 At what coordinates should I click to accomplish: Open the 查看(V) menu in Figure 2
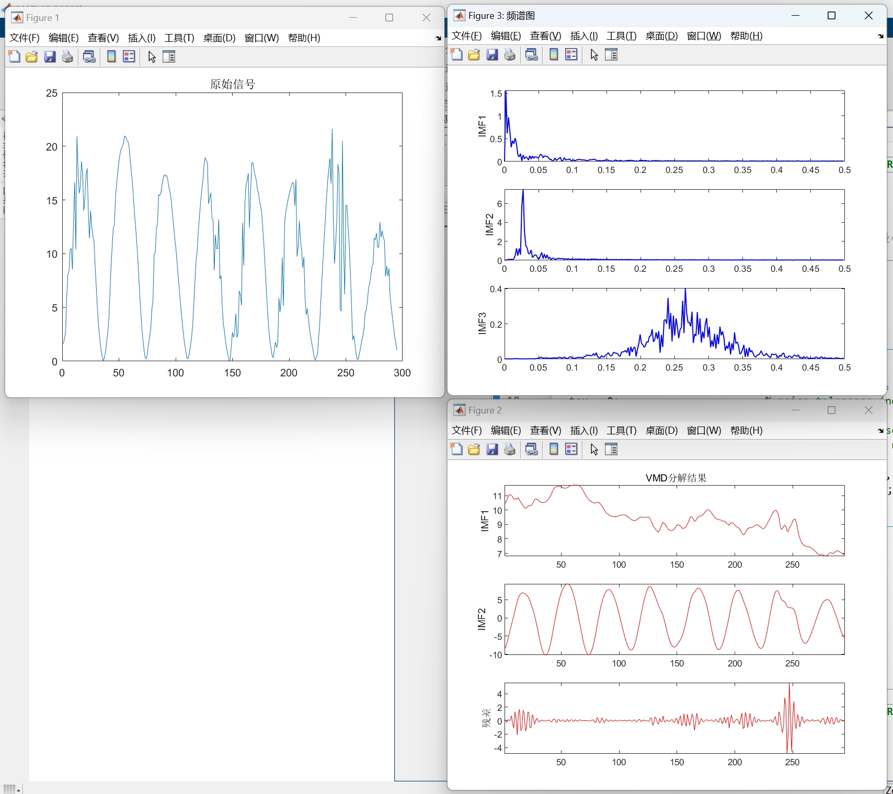click(545, 430)
